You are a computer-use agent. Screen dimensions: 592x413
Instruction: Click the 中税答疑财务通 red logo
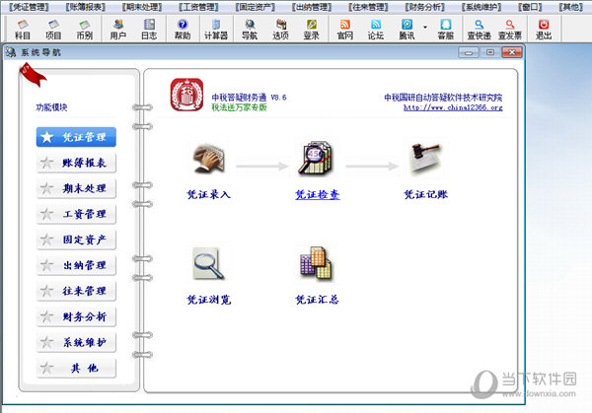186,95
